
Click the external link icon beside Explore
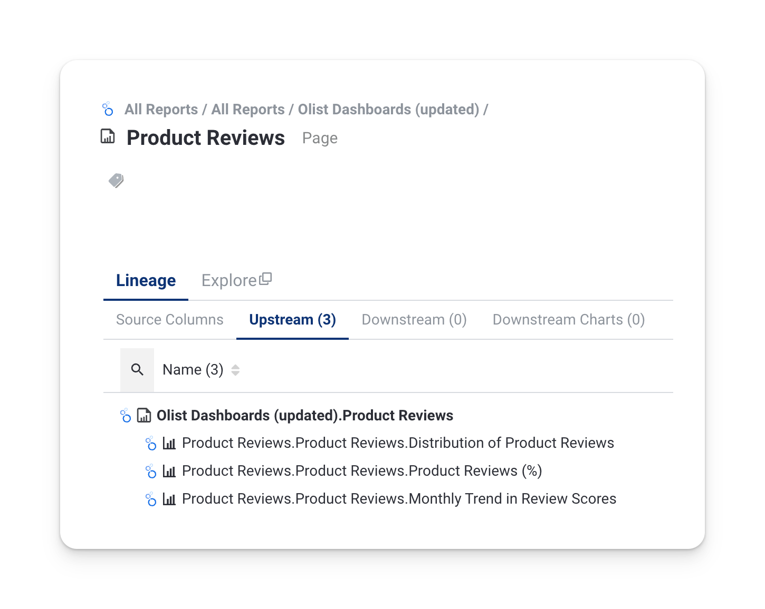[x=266, y=279]
